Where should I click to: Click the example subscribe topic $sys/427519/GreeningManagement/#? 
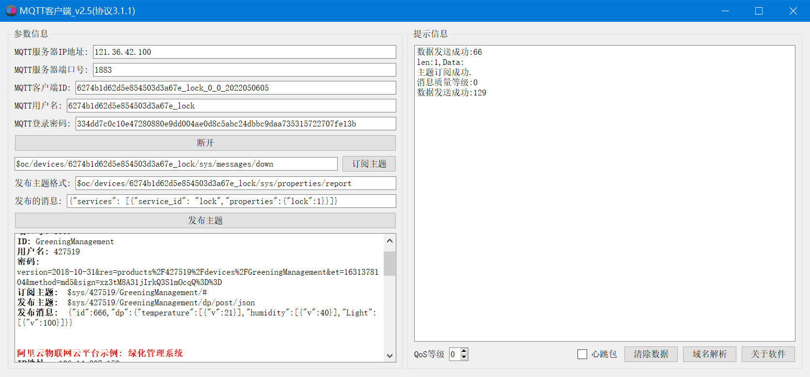pos(137,292)
